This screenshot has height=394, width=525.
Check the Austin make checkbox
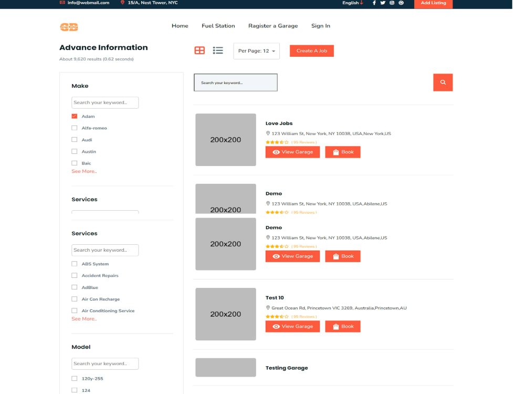point(75,151)
